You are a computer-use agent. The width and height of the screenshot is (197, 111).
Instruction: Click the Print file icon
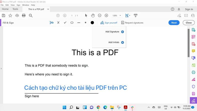click(24, 15)
